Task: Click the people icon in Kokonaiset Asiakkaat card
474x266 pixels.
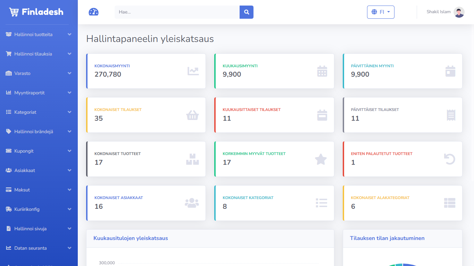Action: coord(192,203)
